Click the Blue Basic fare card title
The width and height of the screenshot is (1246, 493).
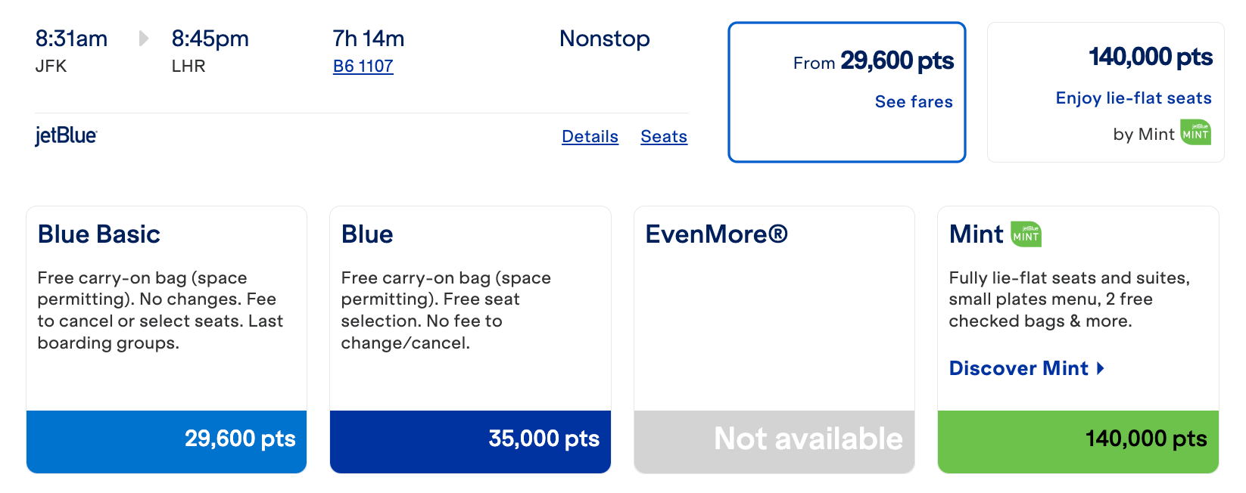click(99, 234)
